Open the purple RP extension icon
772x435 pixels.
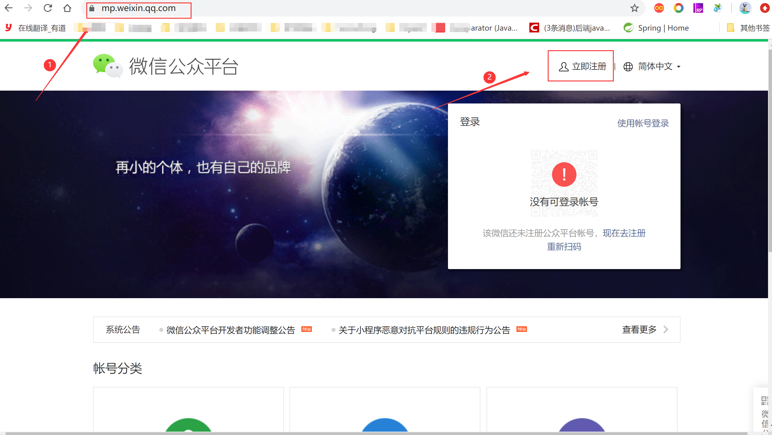click(x=698, y=8)
